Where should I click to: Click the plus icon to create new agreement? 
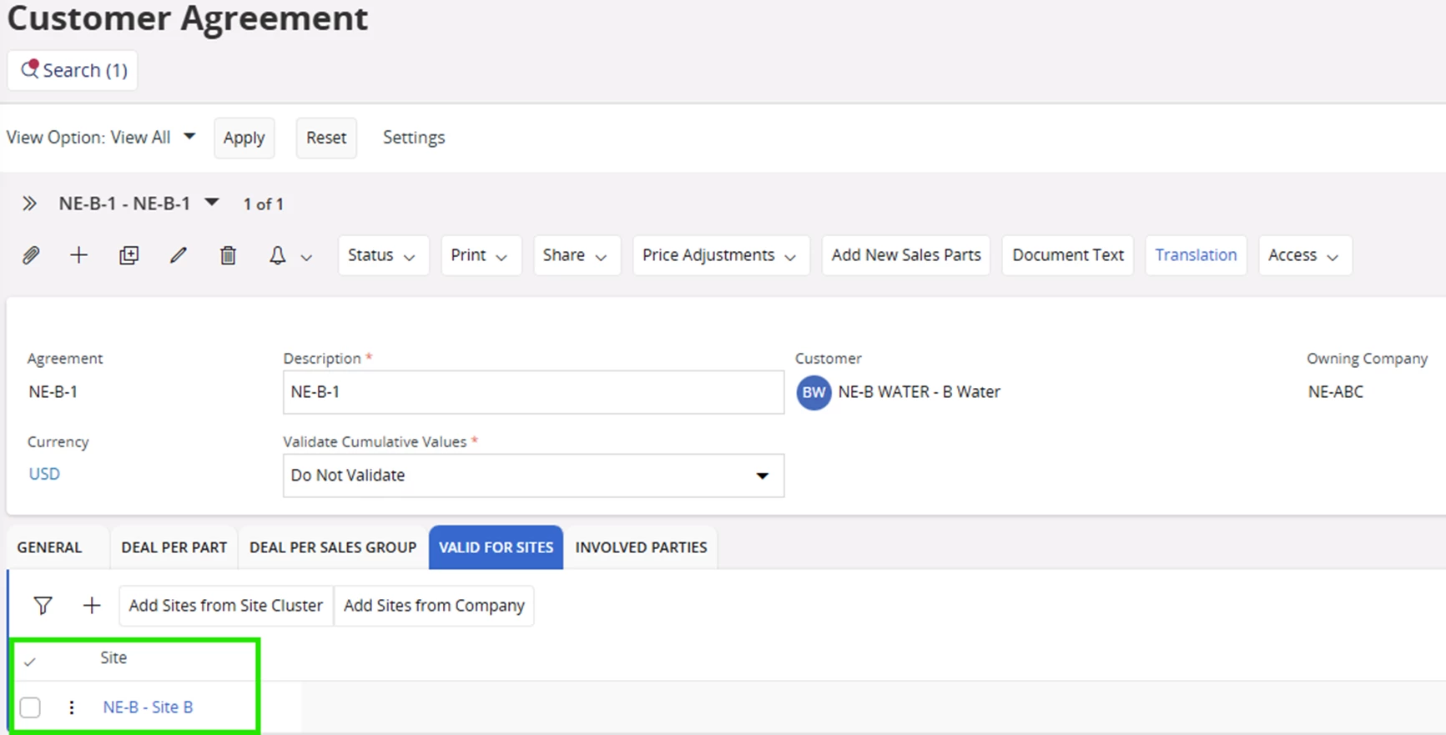[78, 255]
